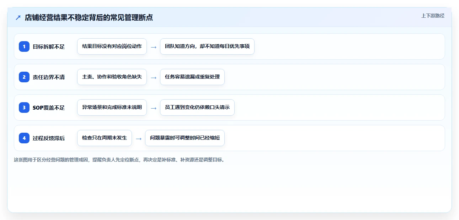
Task: Click the arrow after 结果目标没有对应岗位动作
Action: 154,47
